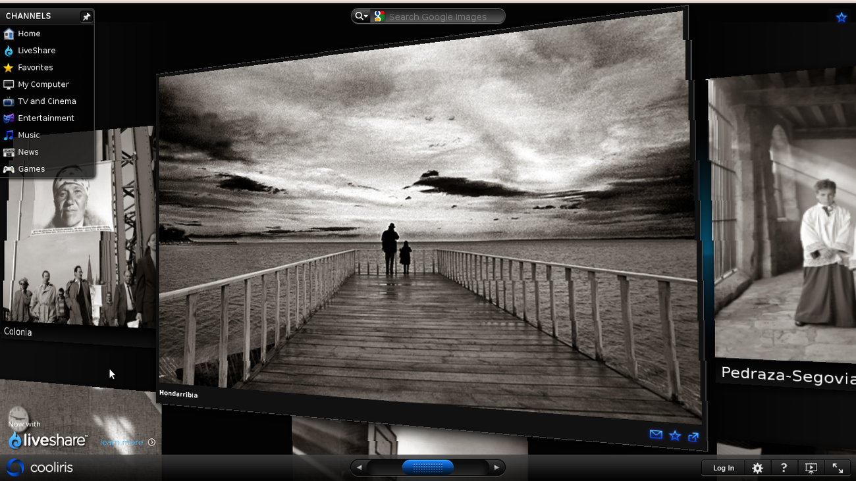Open the search engine dropdown

point(361,16)
